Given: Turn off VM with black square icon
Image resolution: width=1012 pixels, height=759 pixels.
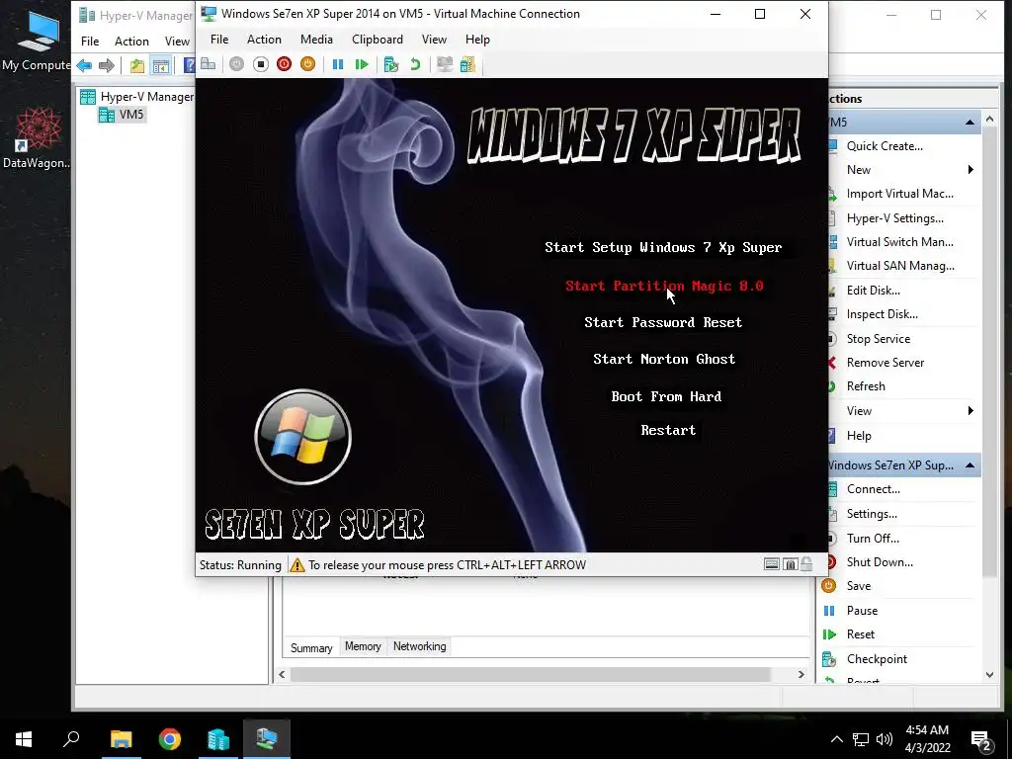Looking at the screenshot, I should pyautogui.click(x=261, y=64).
